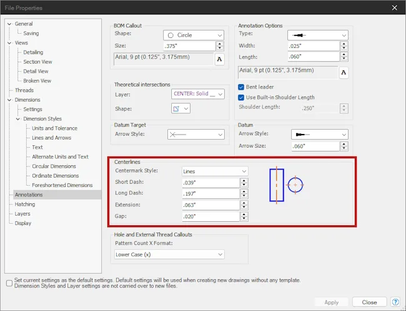The width and height of the screenshot is (406, 311).
Task: Collapse the General tree node
Action: (9, 24)
